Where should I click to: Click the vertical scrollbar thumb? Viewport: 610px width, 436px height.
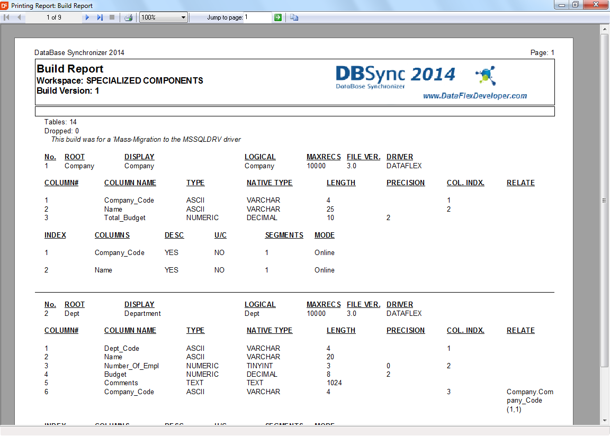(604, 200)
